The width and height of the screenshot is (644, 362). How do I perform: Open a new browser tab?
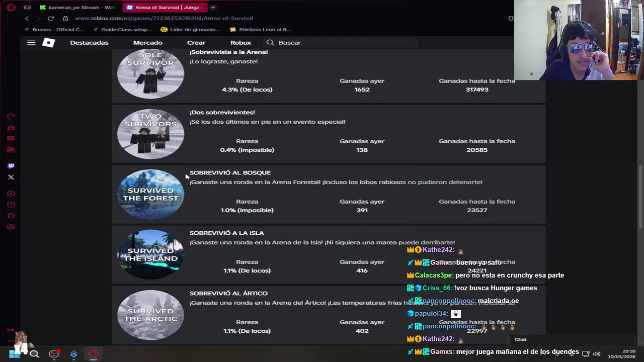pos(213,8)
